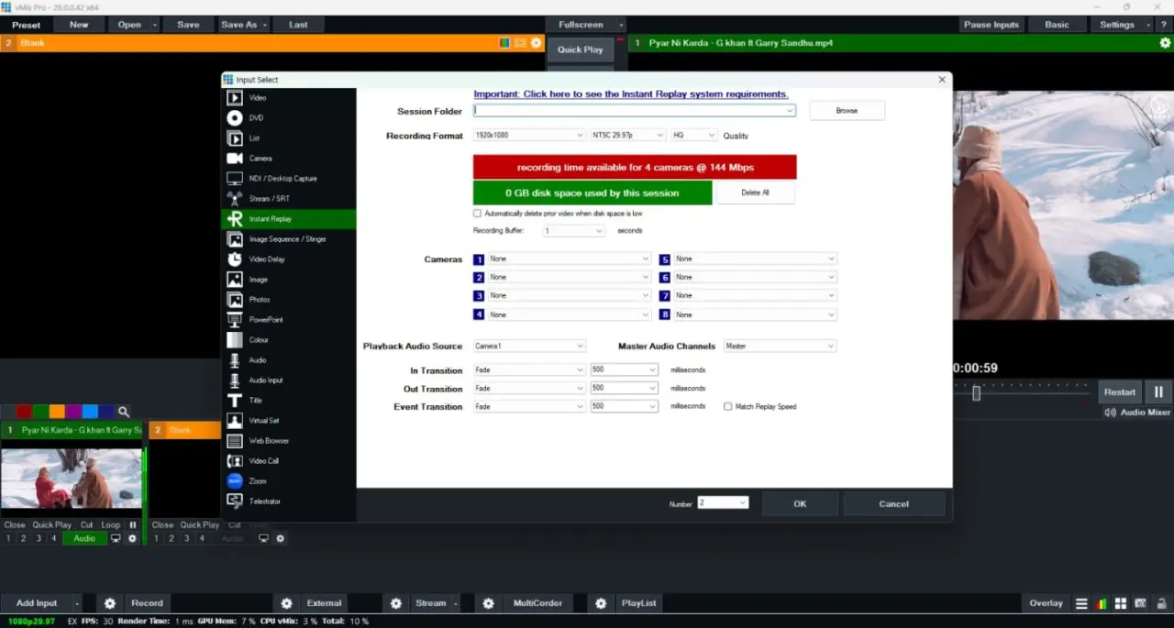Image resolution: width=1174 pixels, height=628 pixels.
Task: Open the Preset menu
Action: (x=26, y=25)
